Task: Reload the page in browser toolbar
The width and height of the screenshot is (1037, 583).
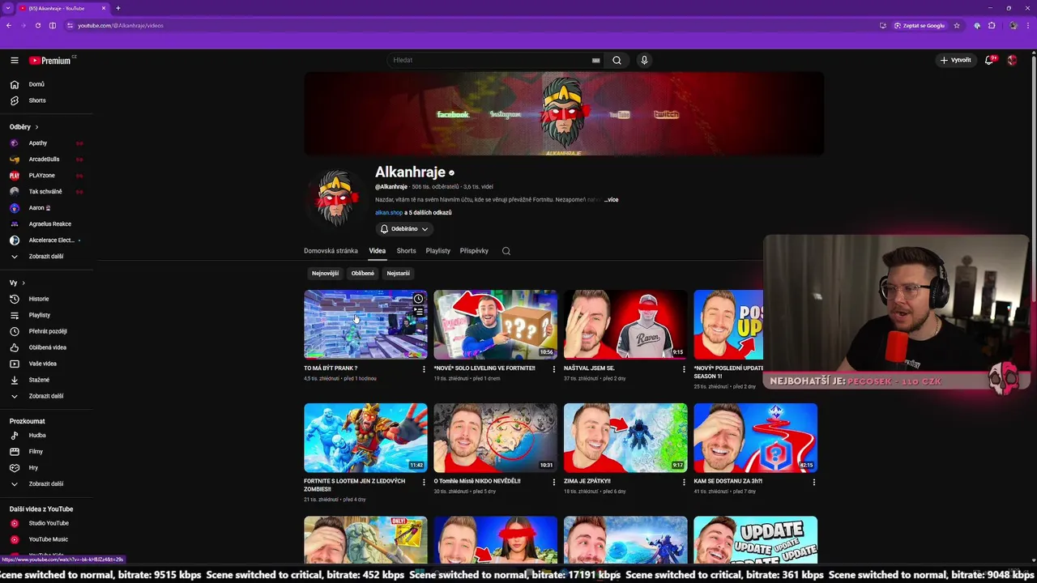Action: 37,25
